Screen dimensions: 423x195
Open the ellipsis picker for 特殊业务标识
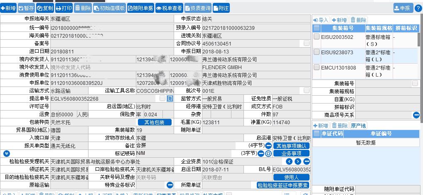170,185
